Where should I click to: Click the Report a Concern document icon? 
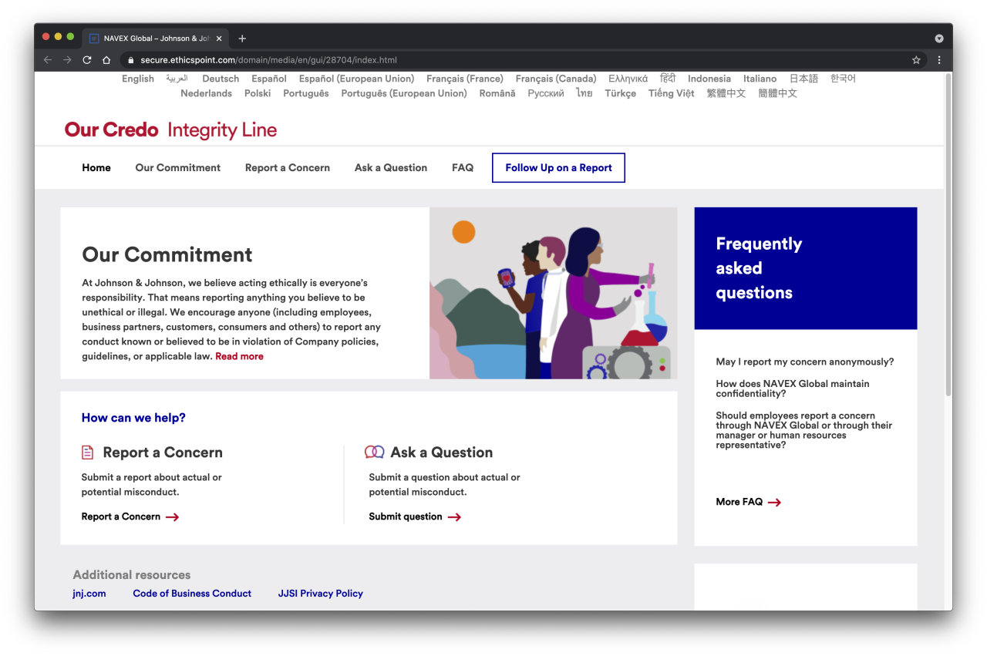(88, 452)
